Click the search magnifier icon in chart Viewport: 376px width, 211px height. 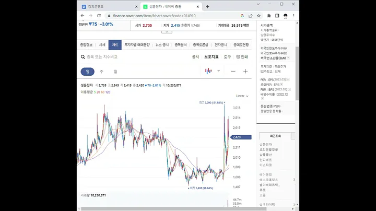tap(83, 57)
